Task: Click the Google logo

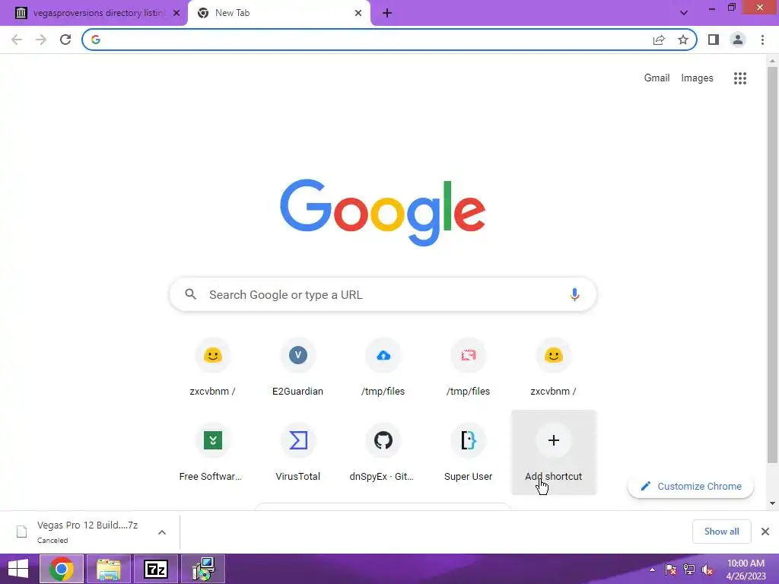Action: tap(383, 213)
